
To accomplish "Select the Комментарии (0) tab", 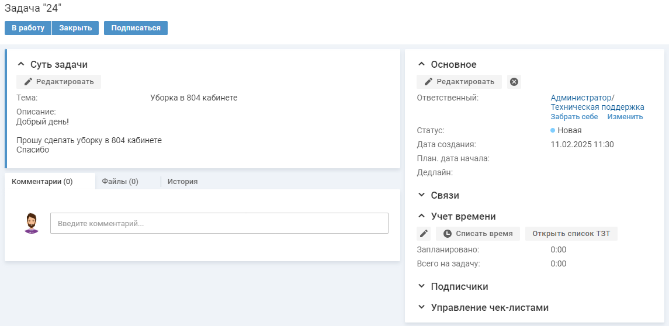I will [42, 181].
